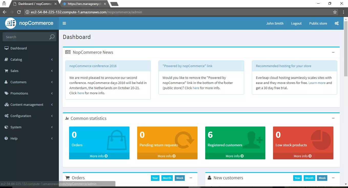Click Logout in the header
348x188 pixels.
click(296, 23)
